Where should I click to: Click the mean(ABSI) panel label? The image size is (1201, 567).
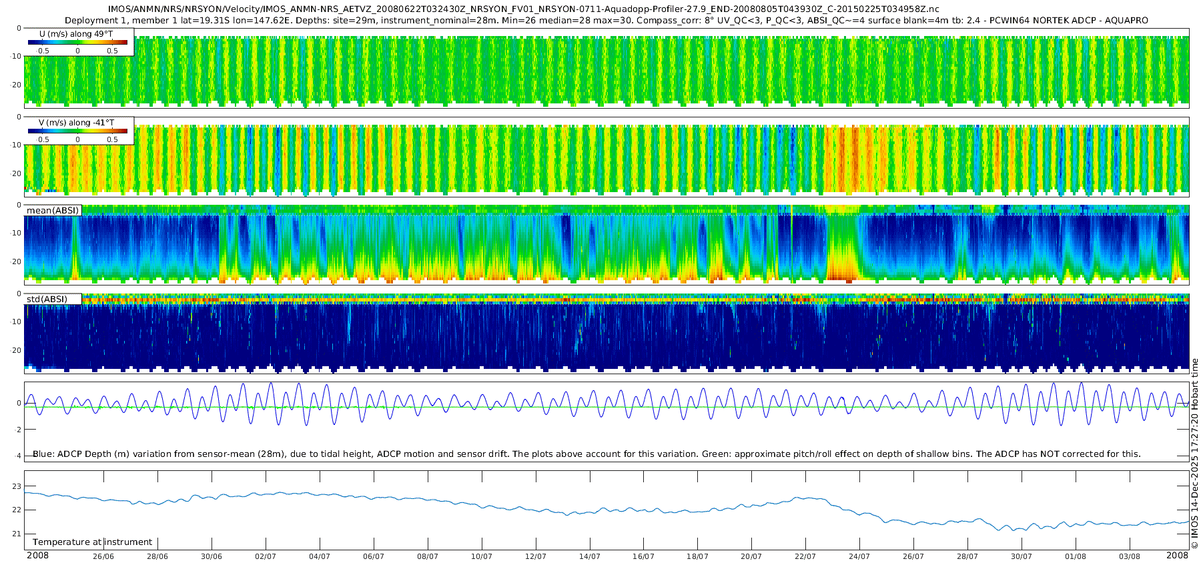coord(53,211)
